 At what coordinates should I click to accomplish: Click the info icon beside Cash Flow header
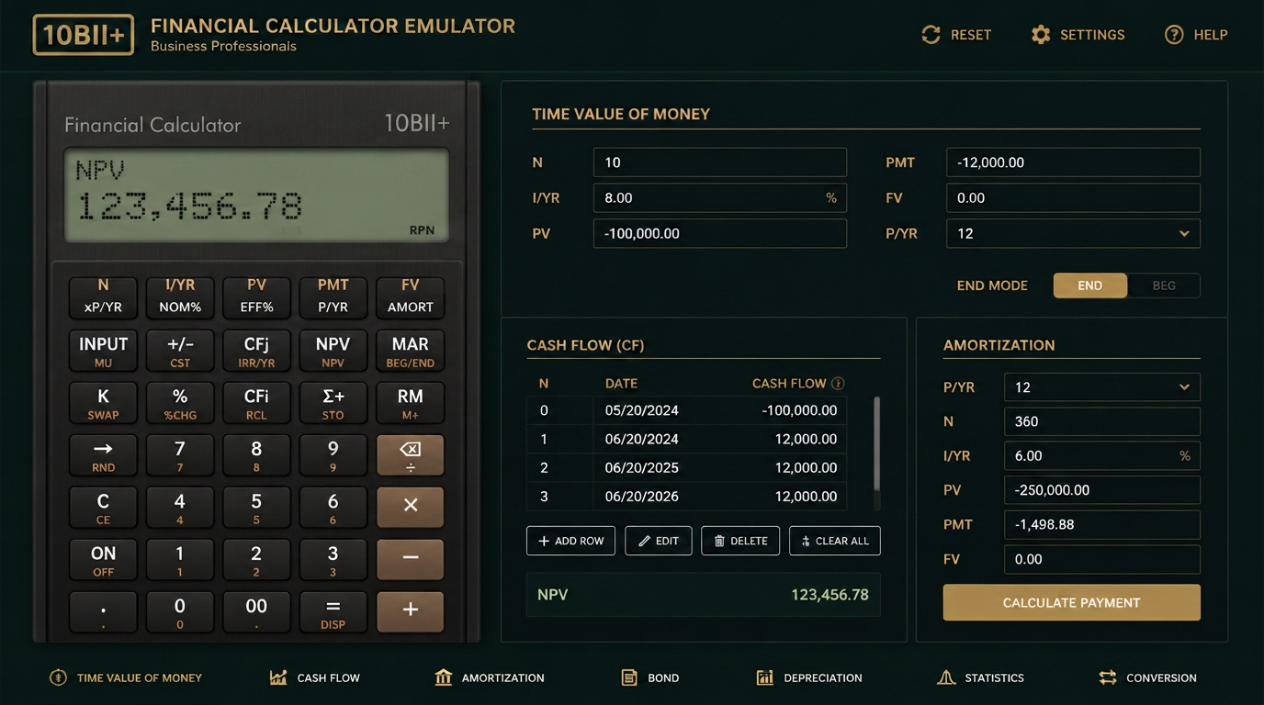pyautogui.click(x=838, y=384)
